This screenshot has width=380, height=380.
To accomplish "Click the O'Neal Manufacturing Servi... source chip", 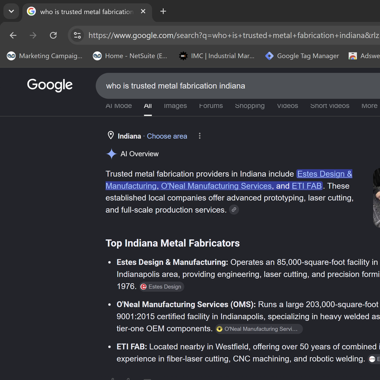I will pyautogui.click(x=259, y=329).
